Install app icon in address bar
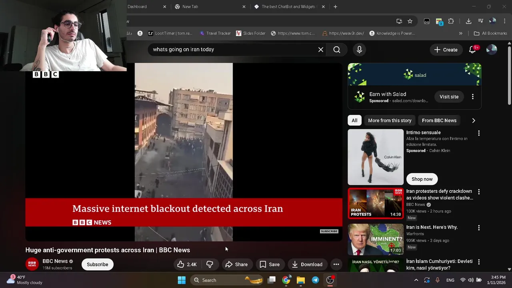This screenshot has width=512, height=288. [x=399, y=21]
